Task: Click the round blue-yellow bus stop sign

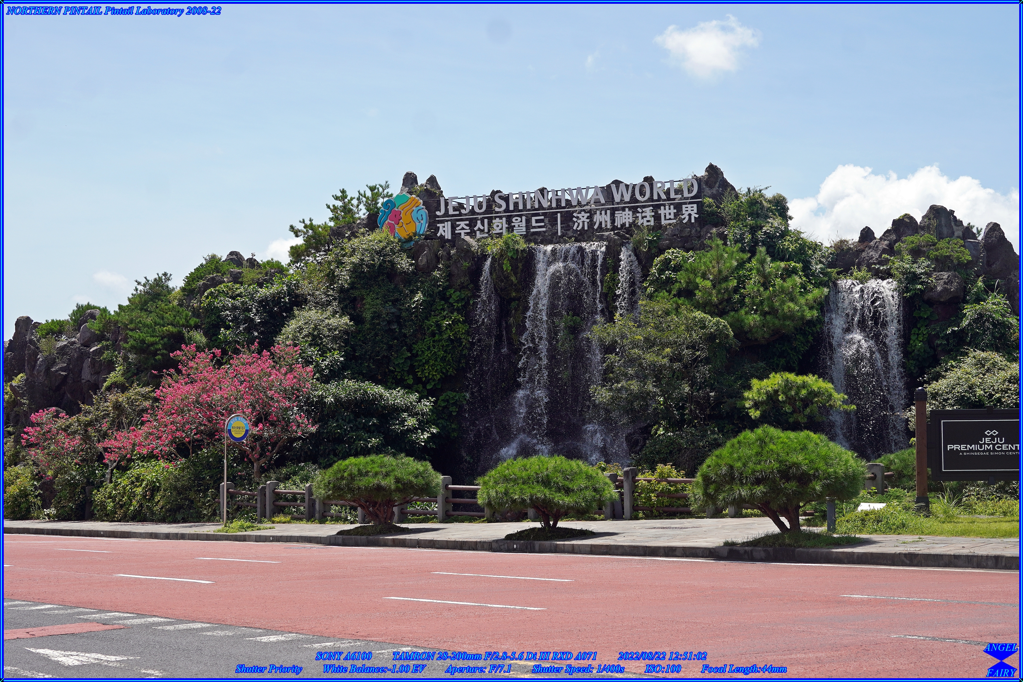Action: pos(238,428)
